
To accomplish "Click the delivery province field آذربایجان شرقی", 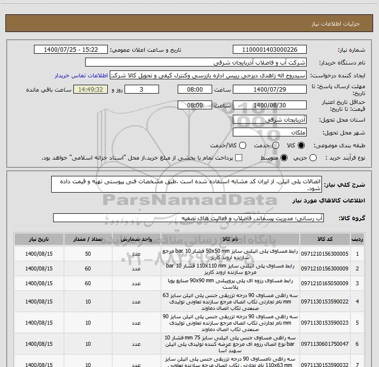I will click(x=270, y=120).
